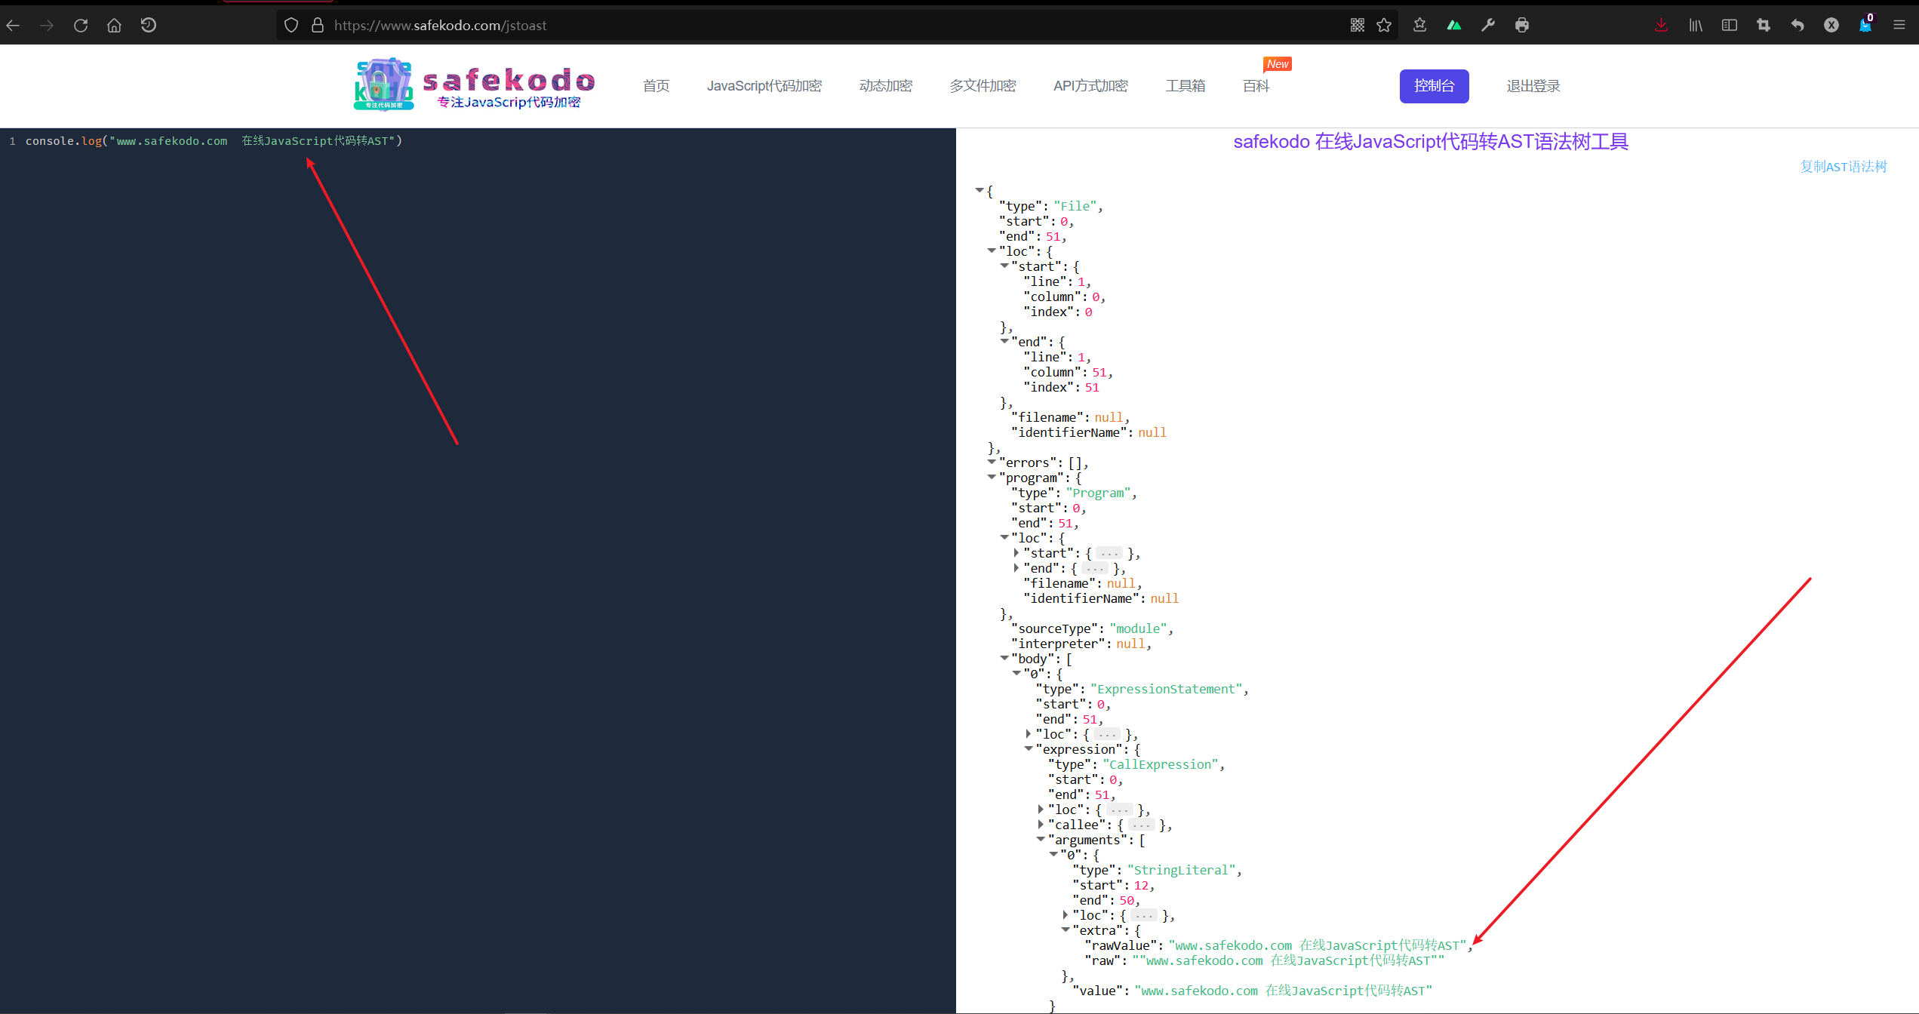Open the 首页 menu item
Image resolution: width=1919 pixels, height=1014 pixels.
click(x=656, y=86)
